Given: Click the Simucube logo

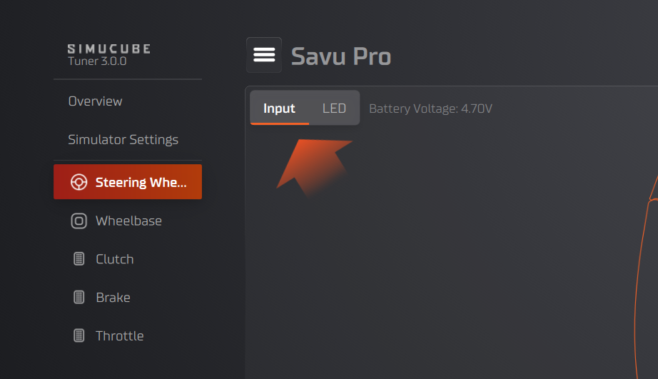Looking at the screenshot, I should click(108, 49).
